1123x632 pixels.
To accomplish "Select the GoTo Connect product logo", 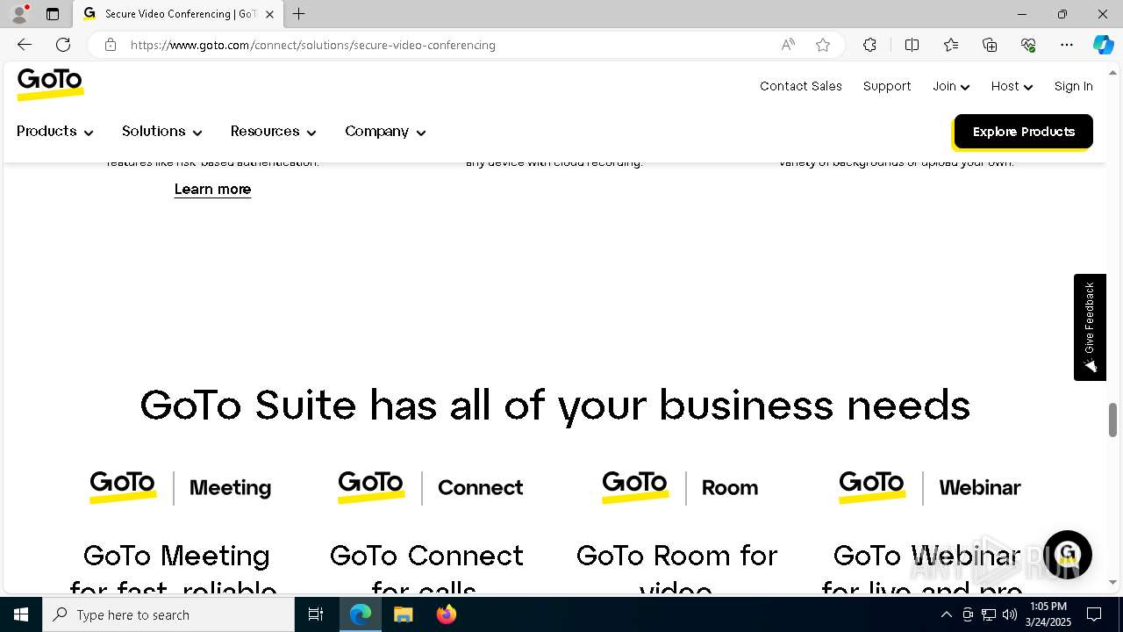I will (430, 487).
